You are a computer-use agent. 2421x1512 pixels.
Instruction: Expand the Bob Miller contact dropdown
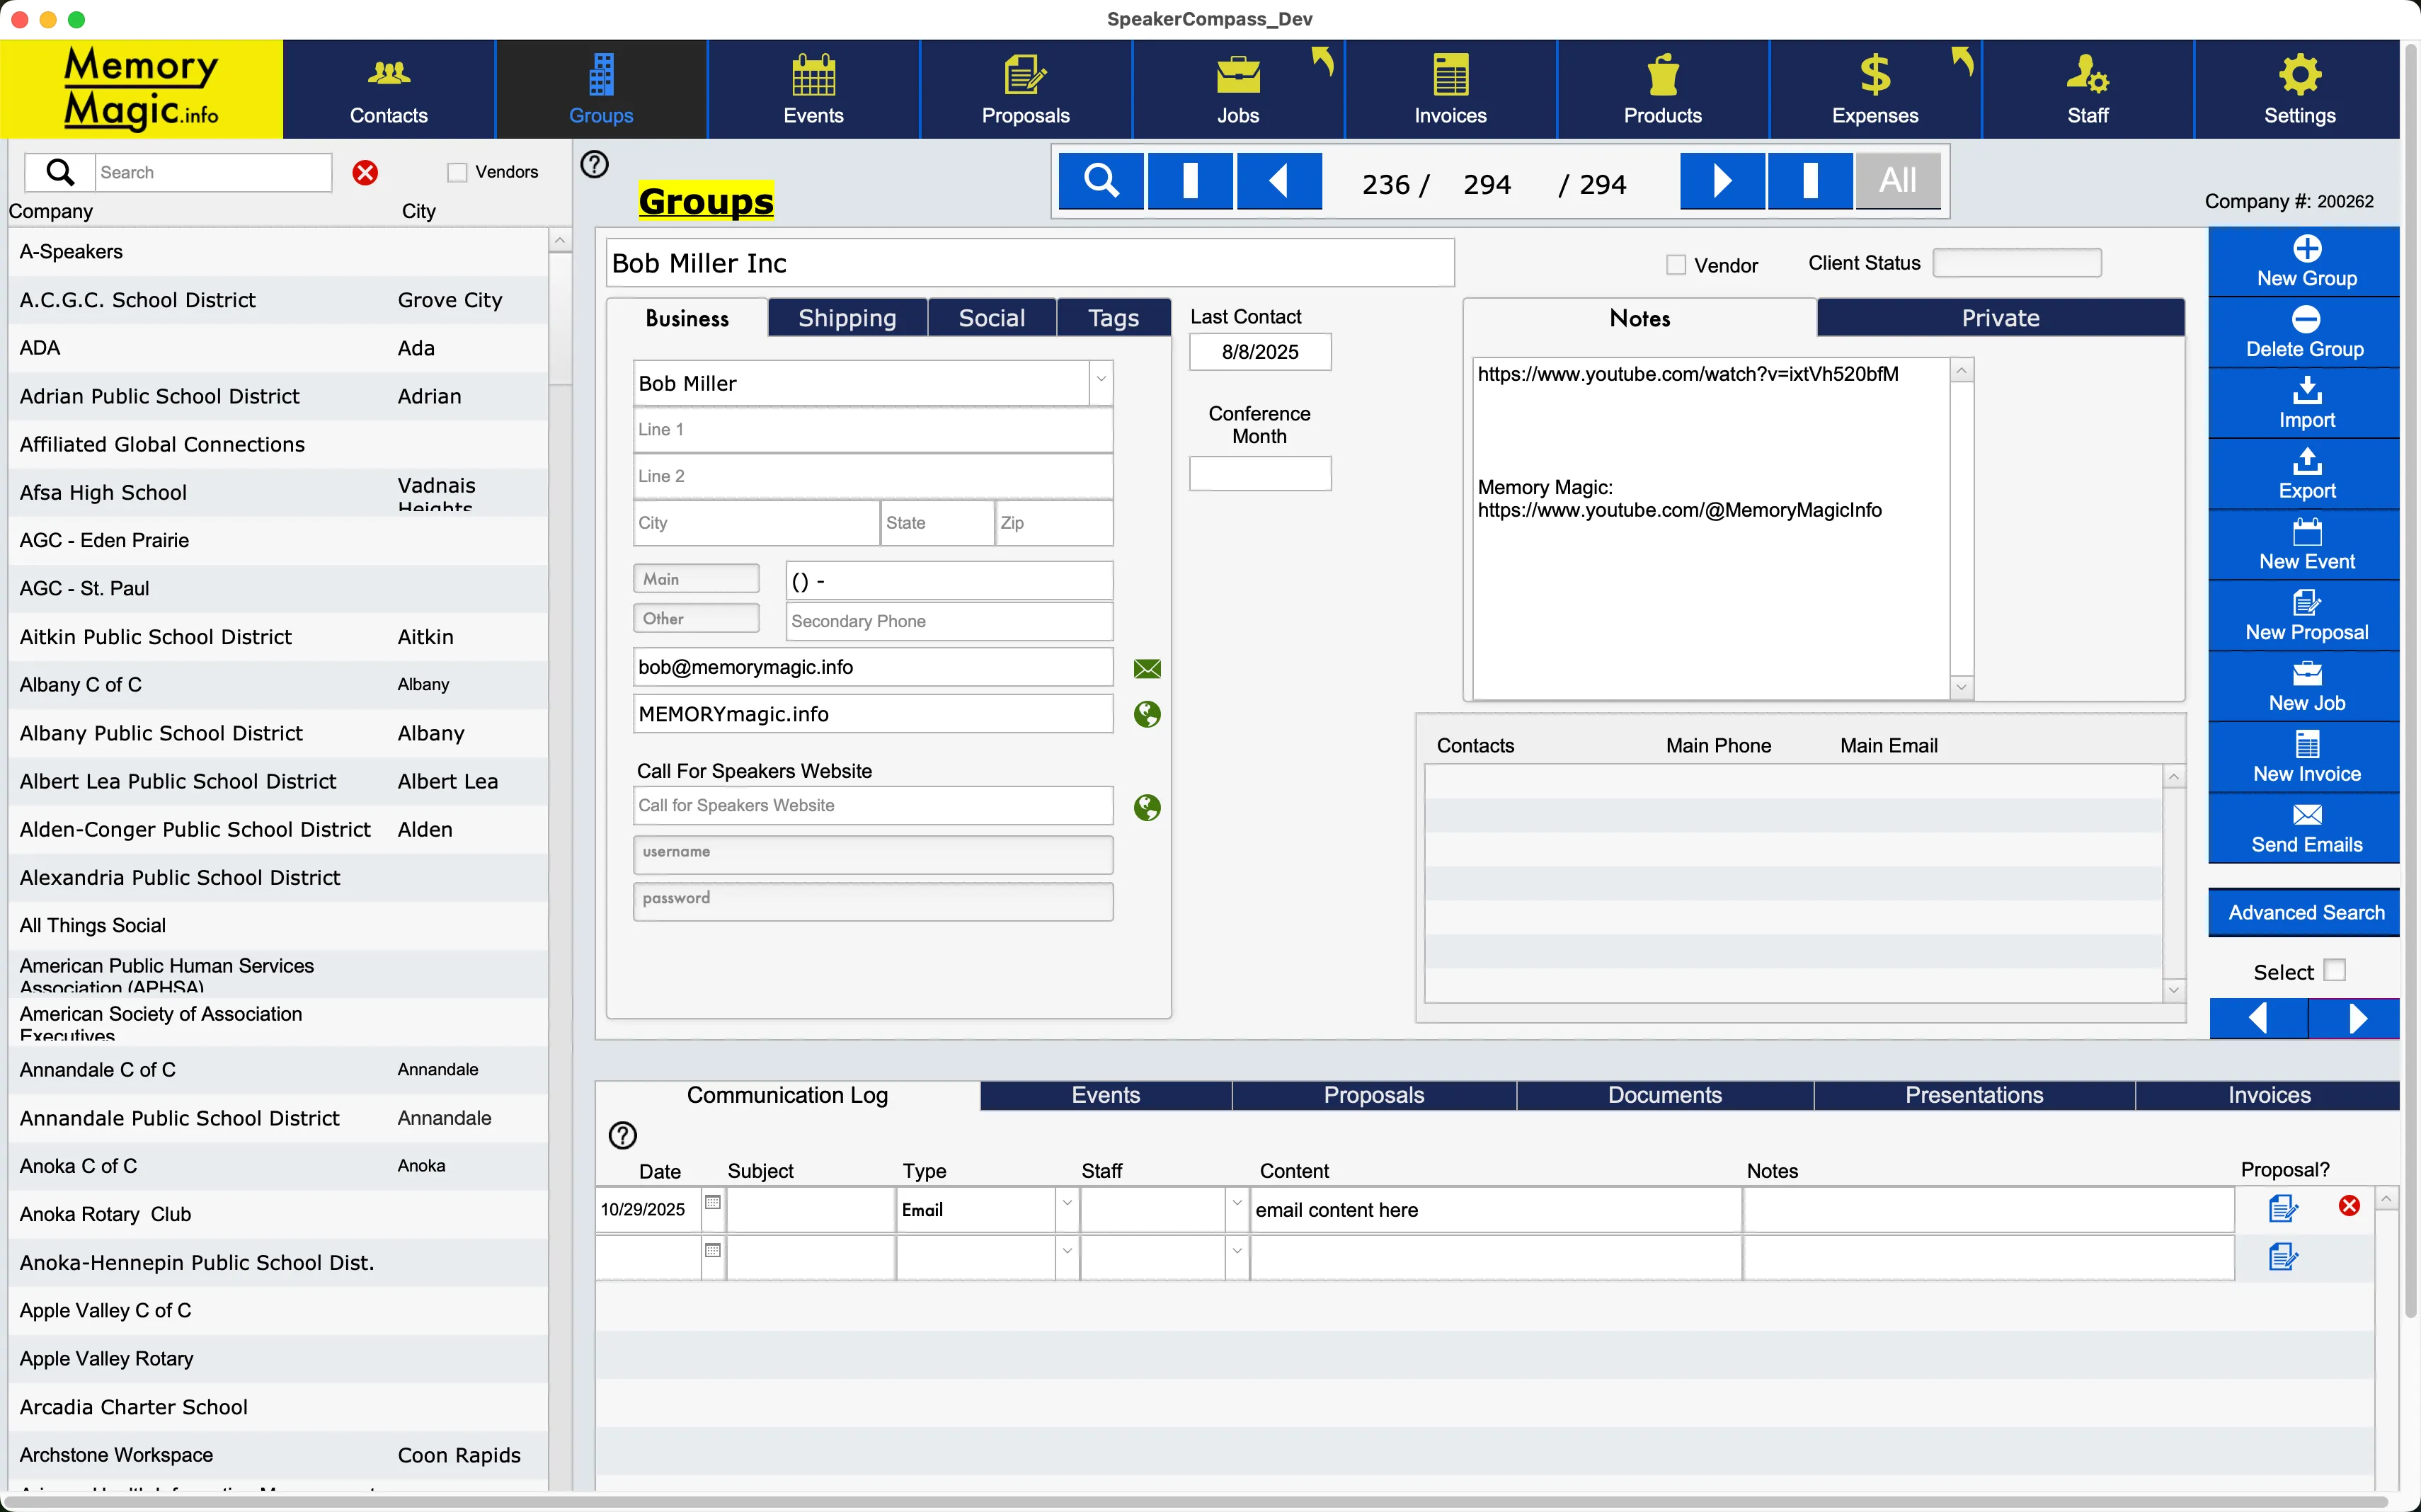pos(1100,380)
